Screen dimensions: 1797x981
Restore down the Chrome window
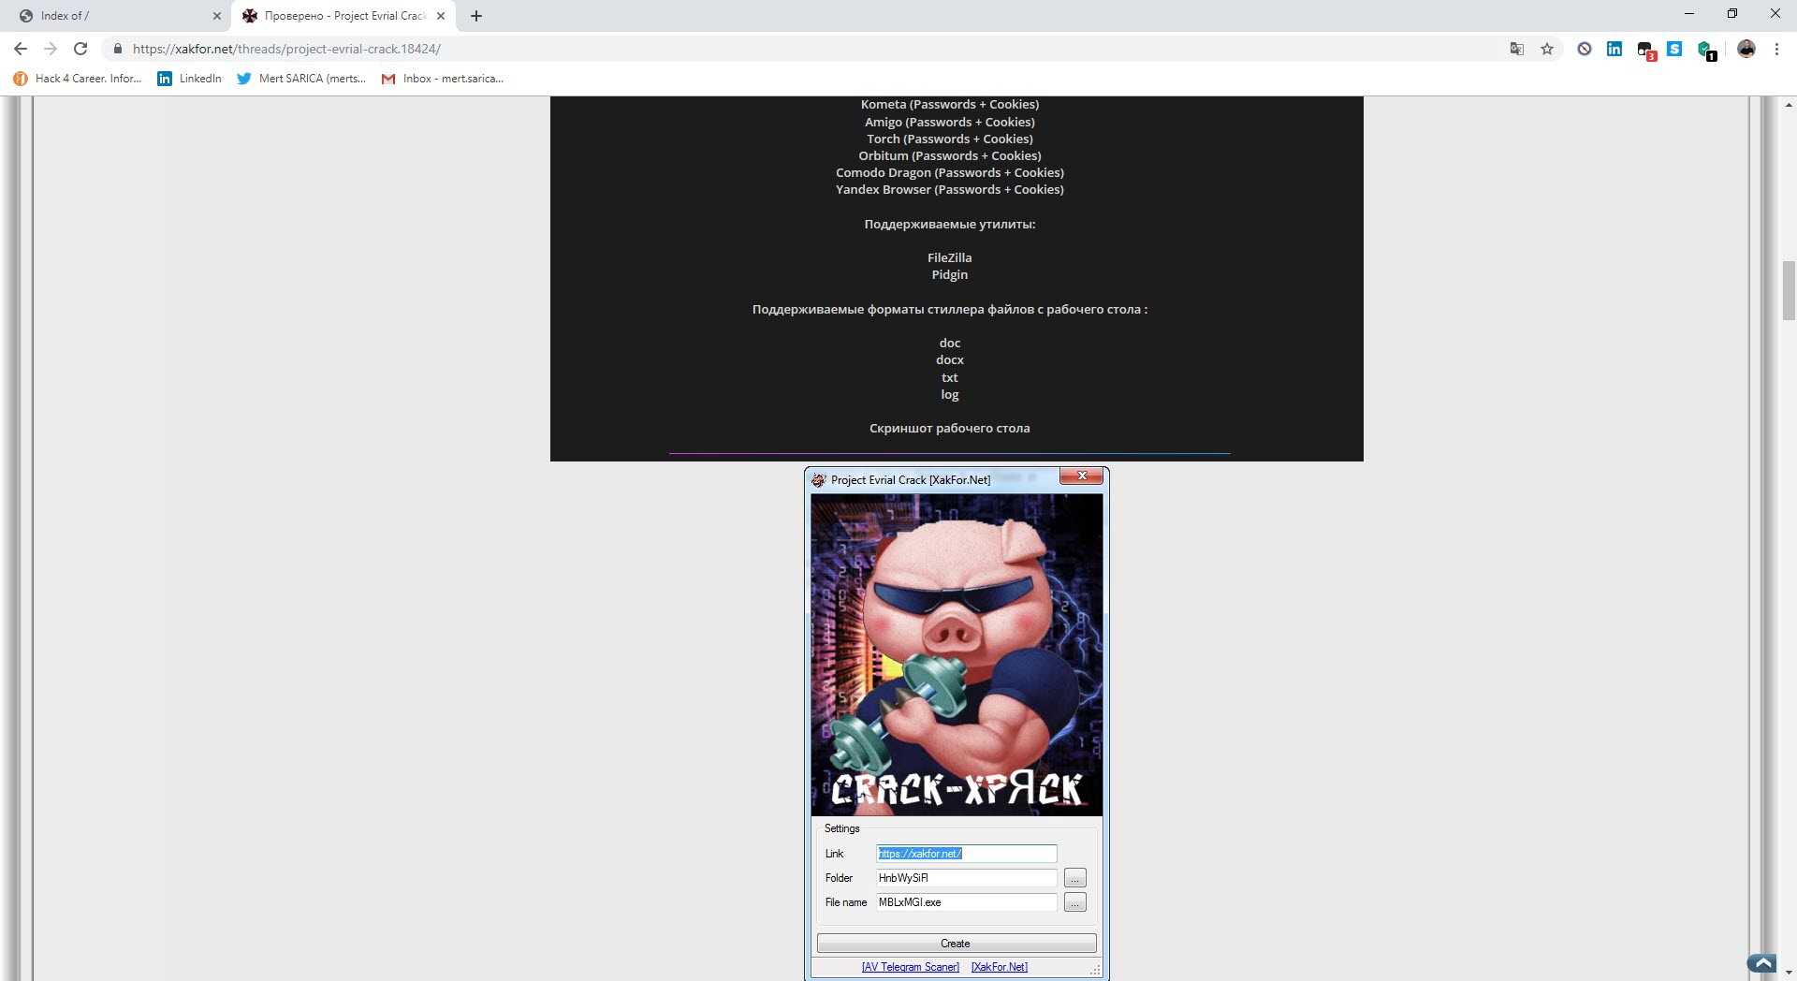(x=1732, y=13)
